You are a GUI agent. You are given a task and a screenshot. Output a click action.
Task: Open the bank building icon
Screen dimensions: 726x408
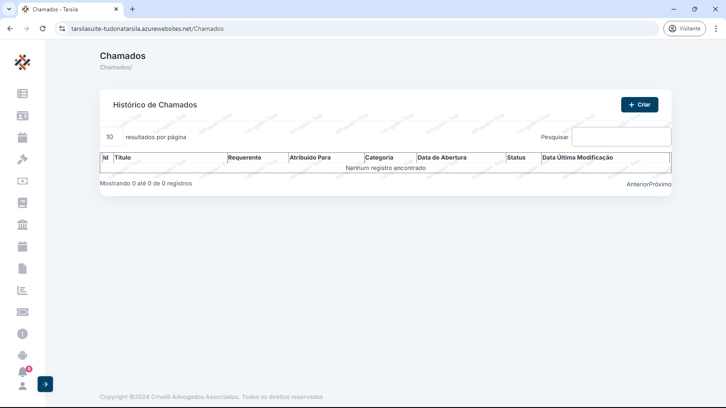click(22, 225)
